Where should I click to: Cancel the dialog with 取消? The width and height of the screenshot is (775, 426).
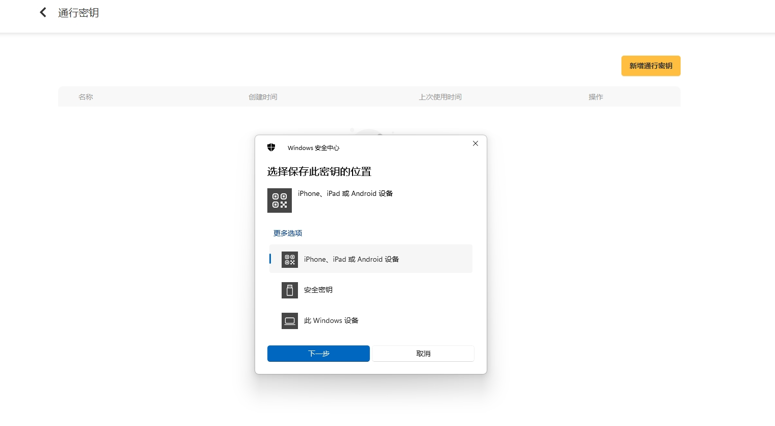(x=423, y=354)
